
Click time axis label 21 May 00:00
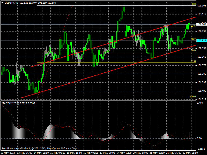tap(157, 153)
